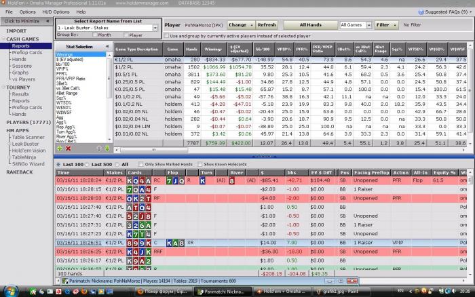Image resolution: width=475 pixels, height=297 pixels.
Task: Click the Windows Start orb
Action: [10, 292]
